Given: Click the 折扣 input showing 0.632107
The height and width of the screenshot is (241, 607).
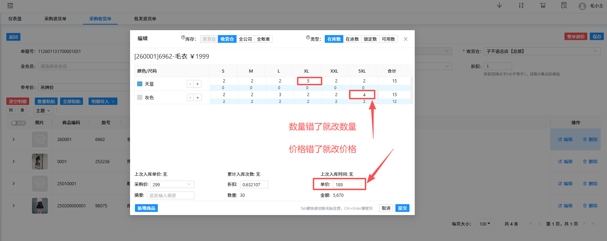Looking at the screenshot, I should pyautogui.click(x=254, y=185).
